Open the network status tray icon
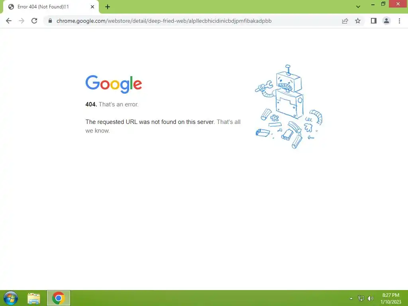 361,298
